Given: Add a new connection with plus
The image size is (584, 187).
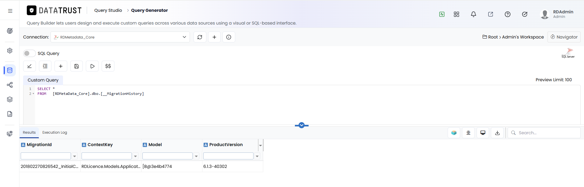Looking at the screenshot, I should pyautogui.click(x=215, y=37).
